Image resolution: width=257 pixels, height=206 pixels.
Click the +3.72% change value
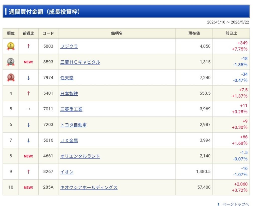240,190
